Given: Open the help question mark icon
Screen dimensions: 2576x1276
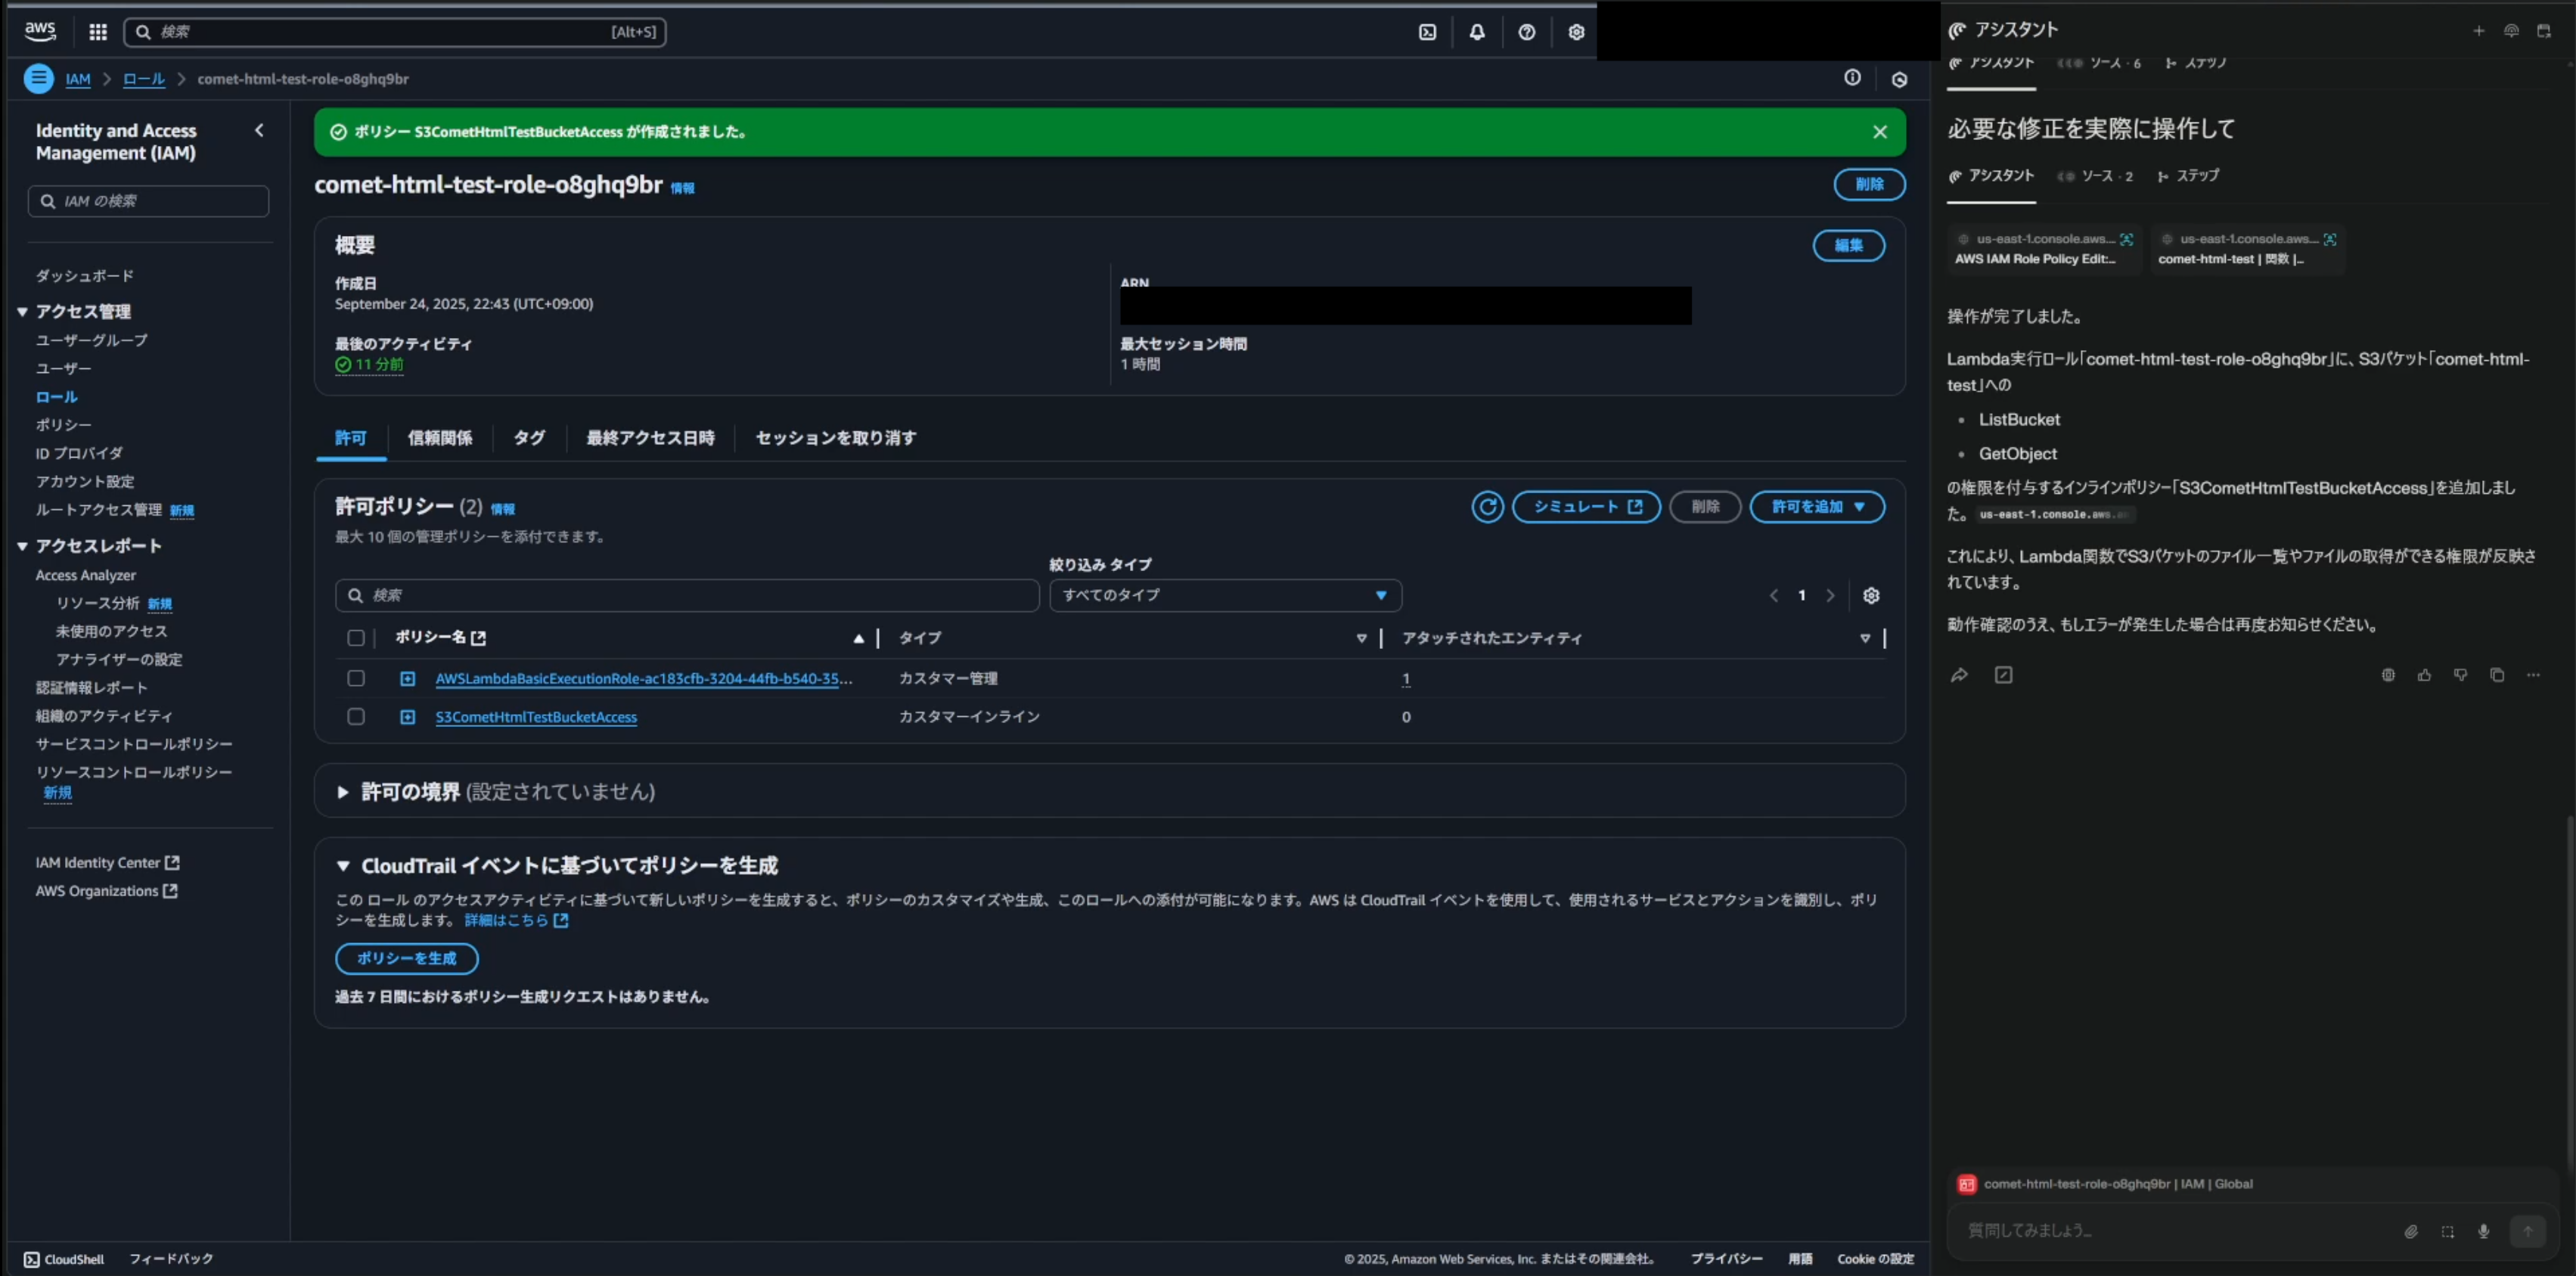Looking at the screenshot, I should tap(1526, 32).
